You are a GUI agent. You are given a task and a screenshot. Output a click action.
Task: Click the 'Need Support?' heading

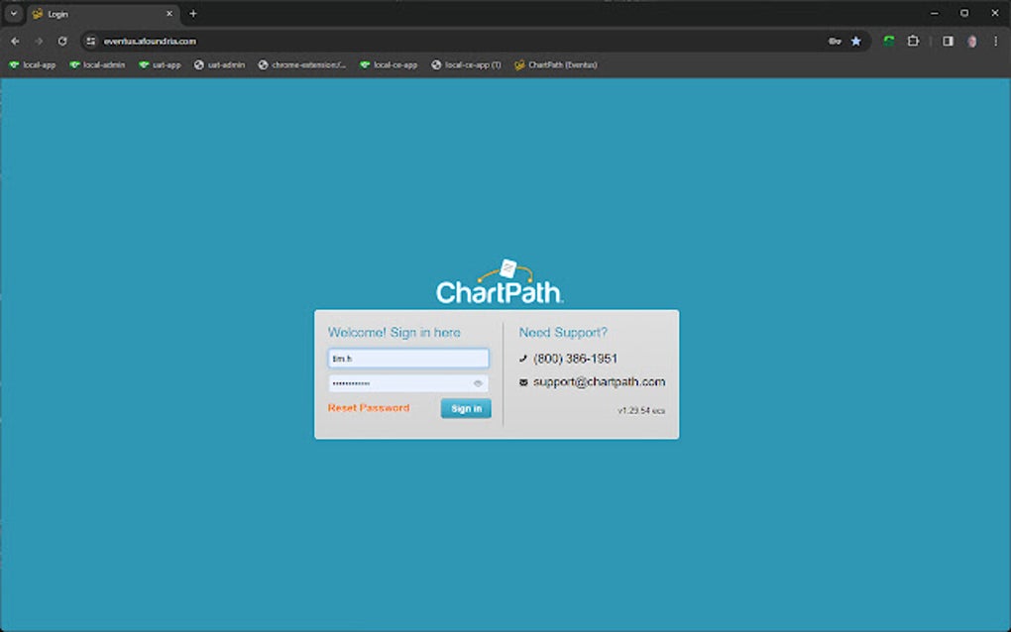click(x=563, y=333)
